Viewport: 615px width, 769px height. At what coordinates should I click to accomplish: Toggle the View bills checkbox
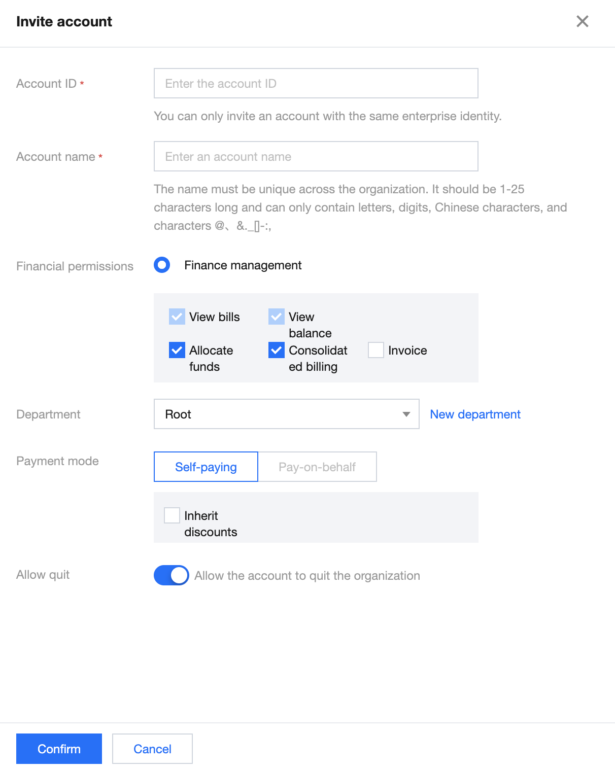tap(177, 317)
